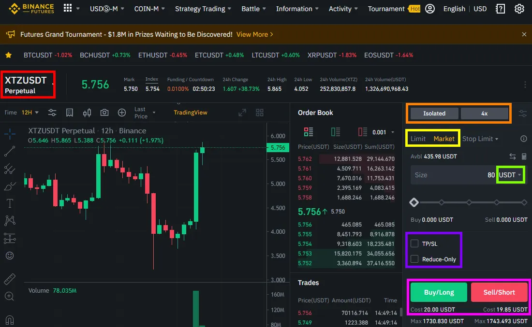
Task: Select the text annotation tool
Action: tap(10, 203)
